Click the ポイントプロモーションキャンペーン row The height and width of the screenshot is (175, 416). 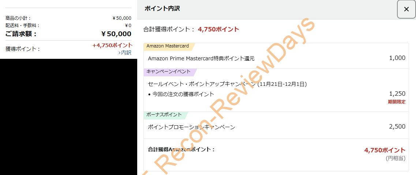click(276, 127)
